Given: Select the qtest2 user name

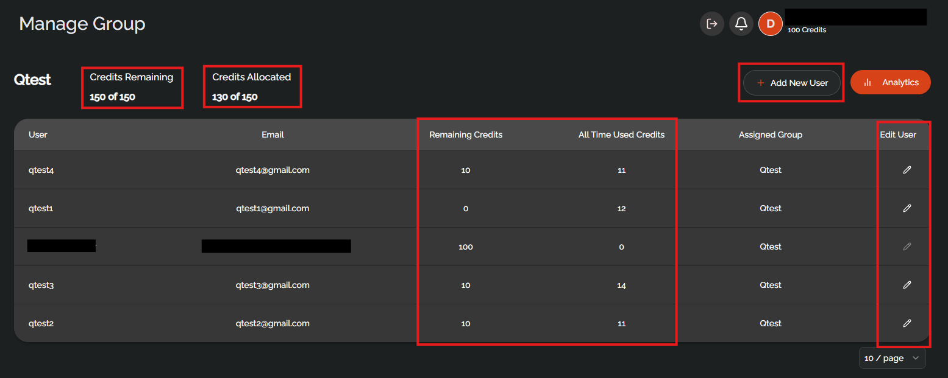Looking at the screenshot, I should [x=41, y=323].
